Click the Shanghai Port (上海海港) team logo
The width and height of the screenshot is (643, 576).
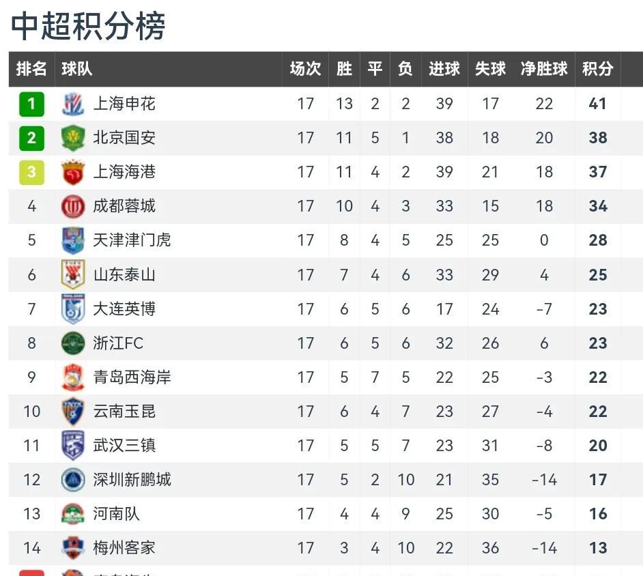coord(73,172)
